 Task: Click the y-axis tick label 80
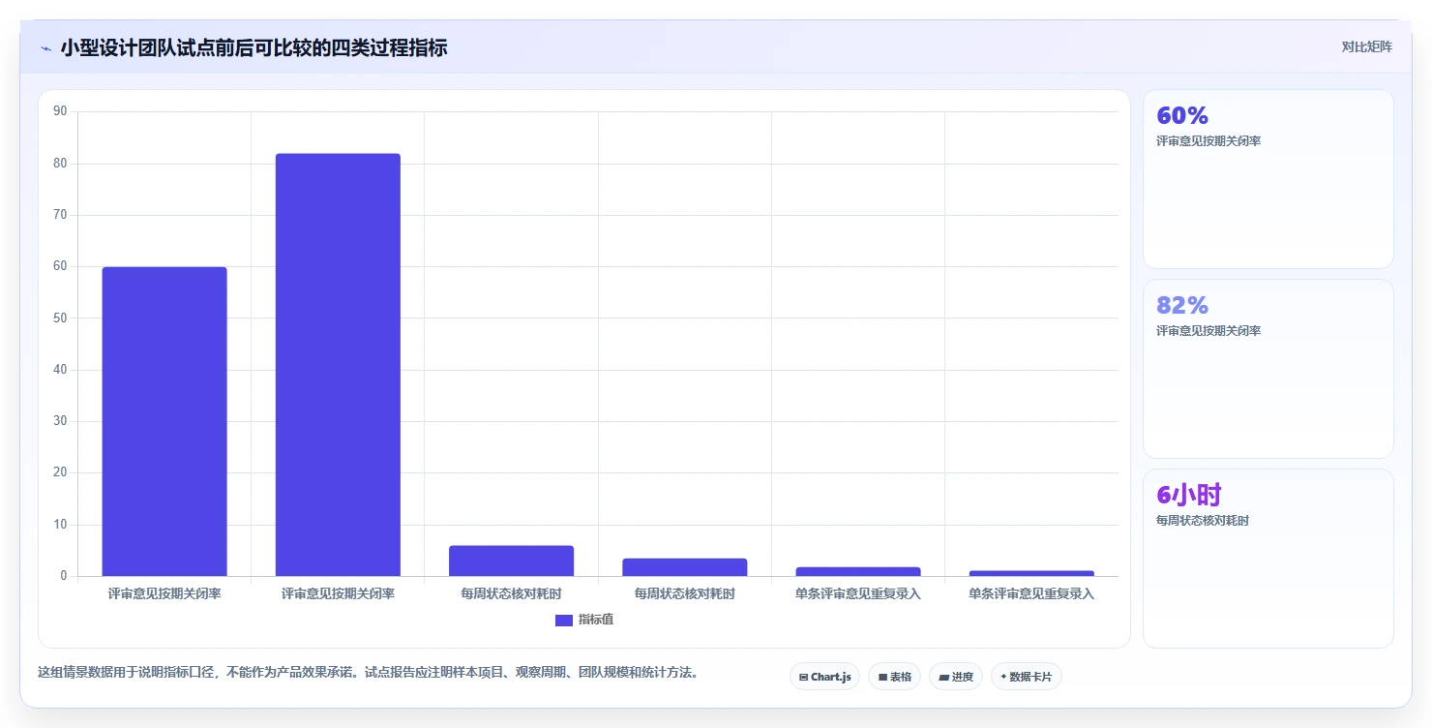point(60,164)
